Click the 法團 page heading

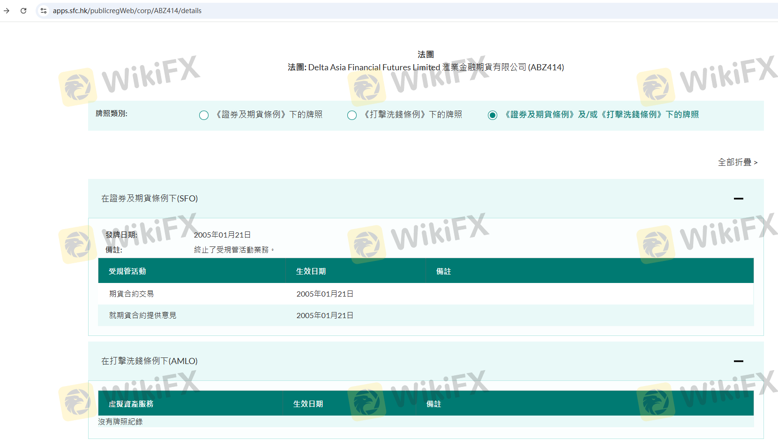click(426, 54)
